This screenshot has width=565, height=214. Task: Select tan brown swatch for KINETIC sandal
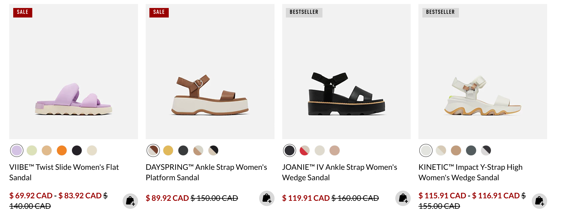456,150
